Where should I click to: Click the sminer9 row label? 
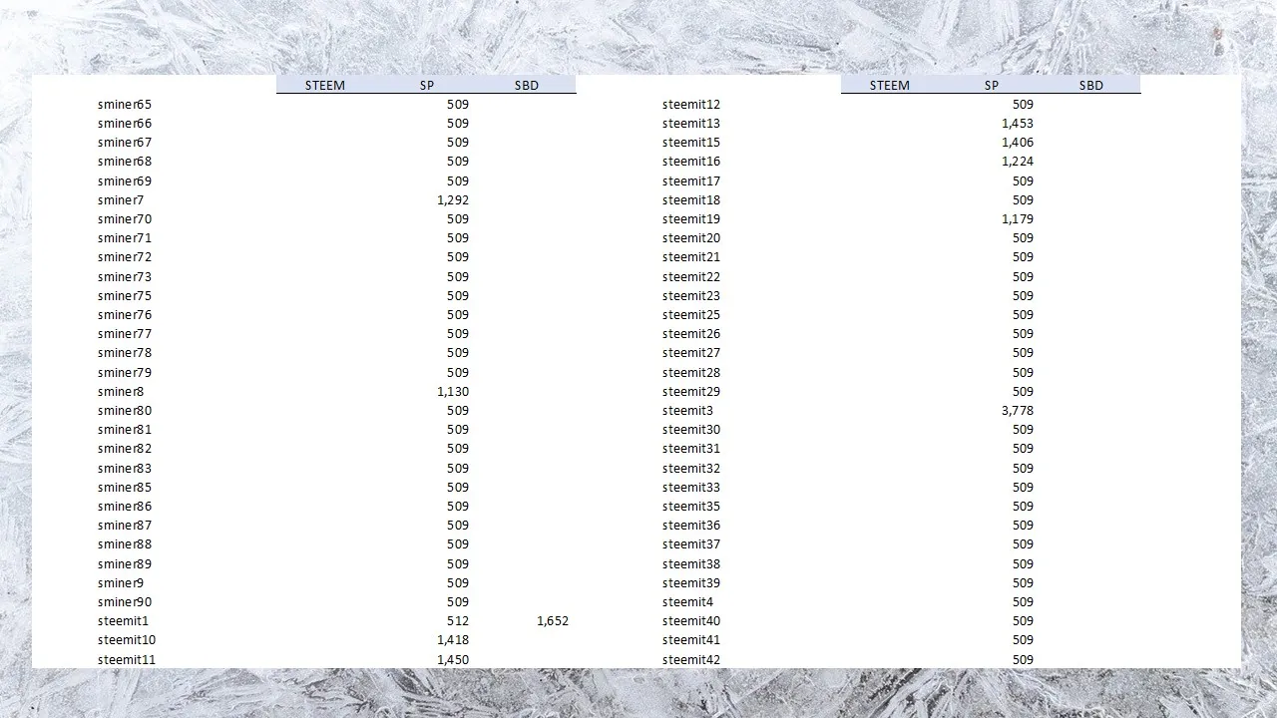[x=121, y=582]
